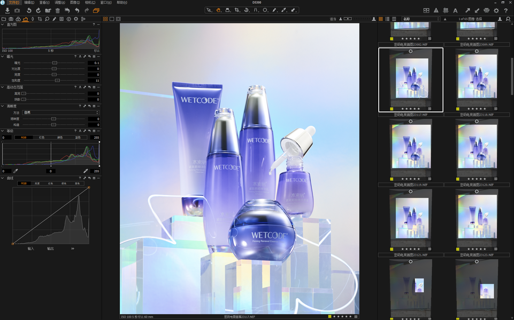Click the levels shadow eyedropper picker
Viewport: 514px width, 320px height.
16,171
